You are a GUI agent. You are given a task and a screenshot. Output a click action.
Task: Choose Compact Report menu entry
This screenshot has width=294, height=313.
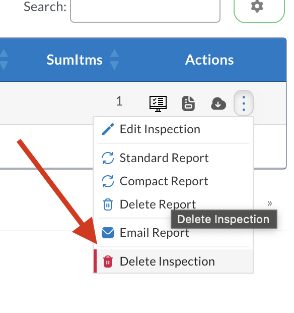tap(173, 181)
